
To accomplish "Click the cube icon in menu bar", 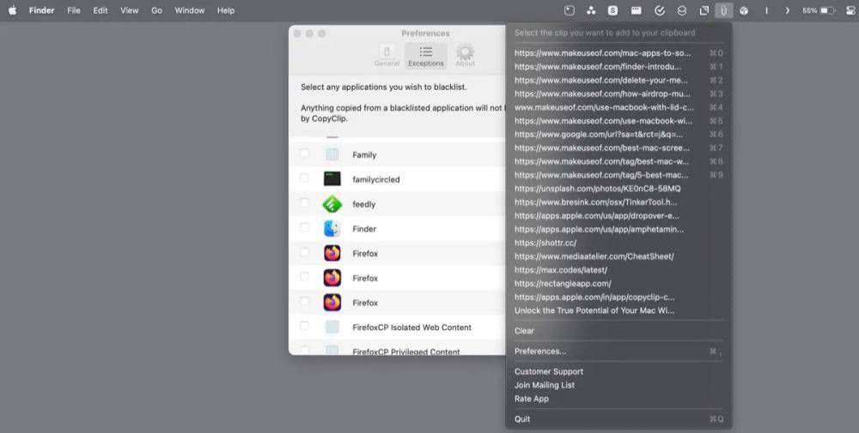I will 744,10.
